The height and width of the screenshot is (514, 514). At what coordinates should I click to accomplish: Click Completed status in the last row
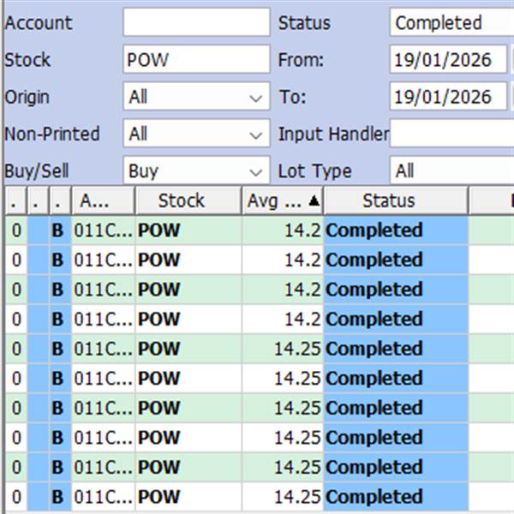click(x=374, y=497)
